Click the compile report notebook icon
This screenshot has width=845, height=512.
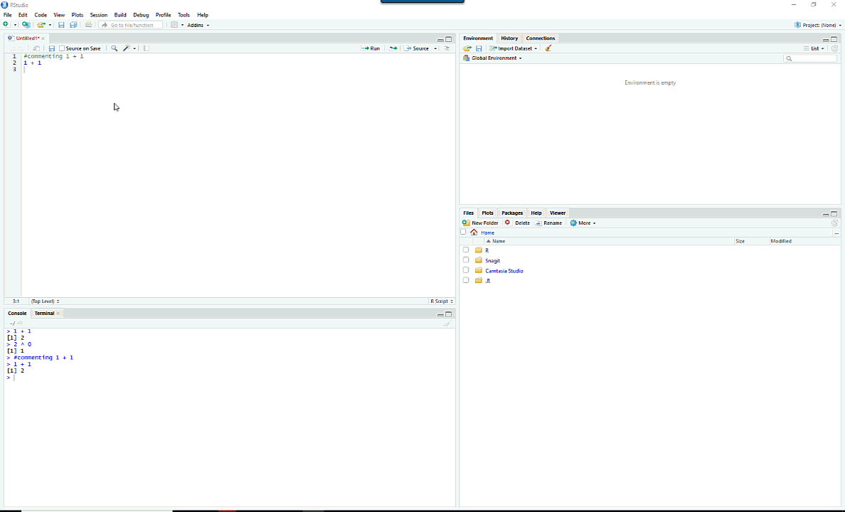[146, 48]
